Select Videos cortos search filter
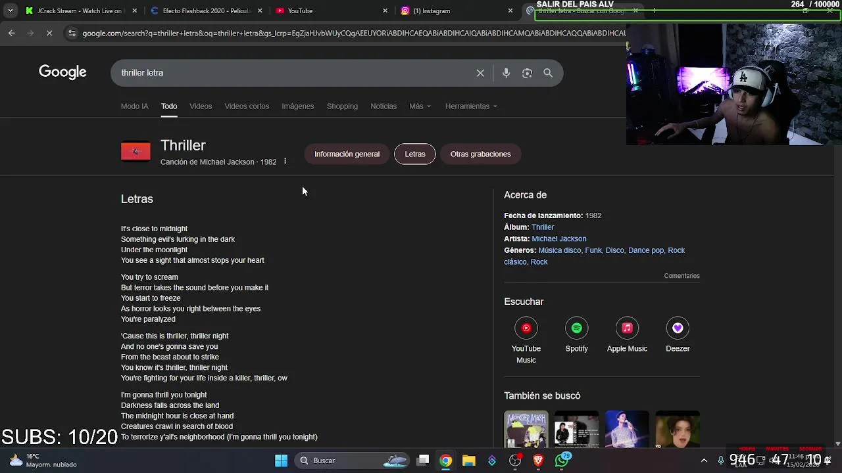The height and width of the screenshot is (473, 842). coord(247,106)
